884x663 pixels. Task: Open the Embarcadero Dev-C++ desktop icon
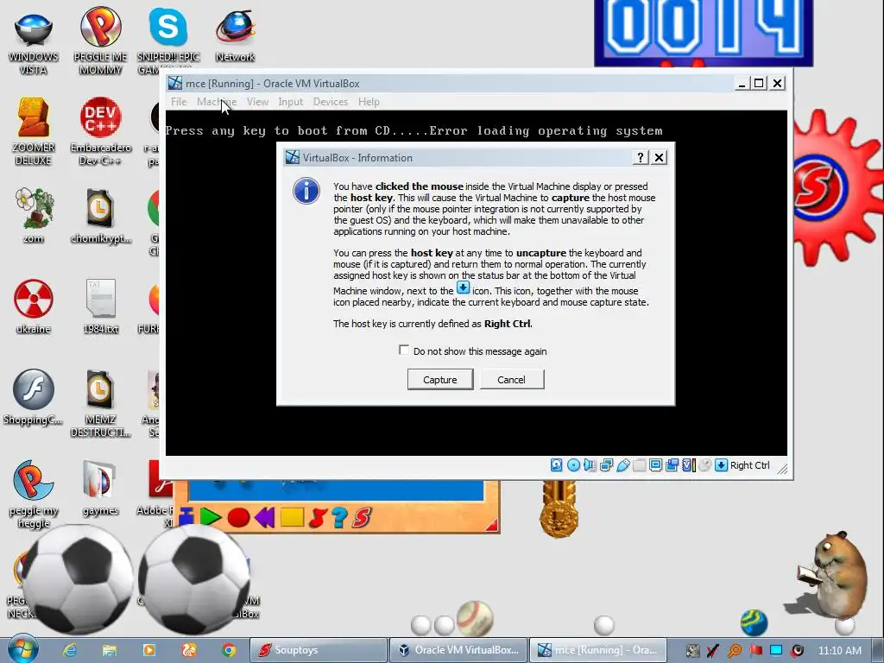click(100, 131)
